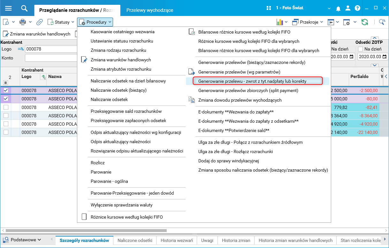The image size is (389, 248).
Task: Select Generowanie przelewu - zwrot z tyt.nadpłaty lub korekty
Action: (252, 81)
